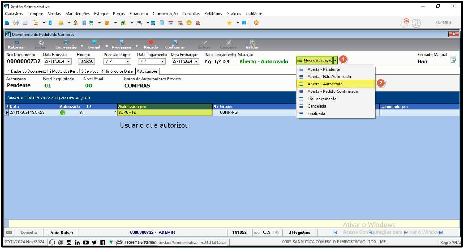Viewport: 463px width, 248px height.
Task: Choose Aberta - Autorizado menu entry
Action: (x=336, y=84)
